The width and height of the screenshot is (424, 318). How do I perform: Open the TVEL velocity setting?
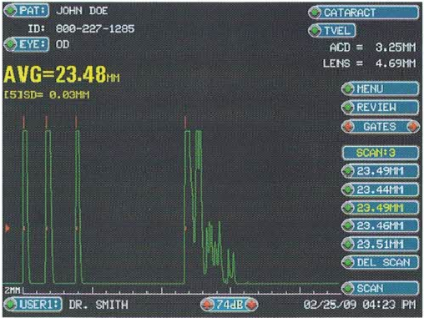coord(331,30)
